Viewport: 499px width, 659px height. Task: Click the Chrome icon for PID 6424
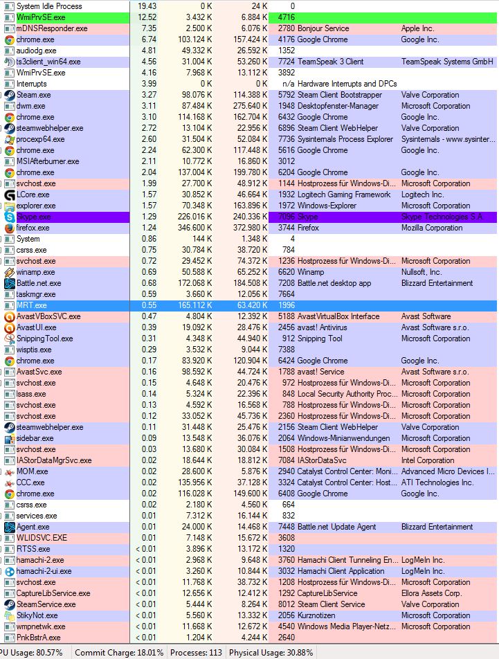click(x=9, y=361)
